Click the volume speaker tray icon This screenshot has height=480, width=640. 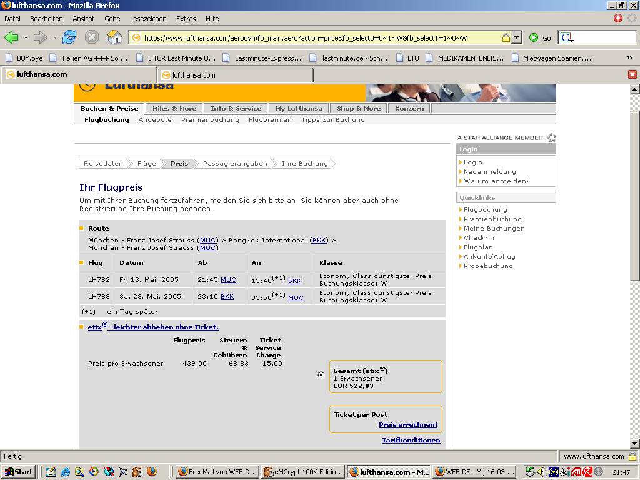[541, 472]
